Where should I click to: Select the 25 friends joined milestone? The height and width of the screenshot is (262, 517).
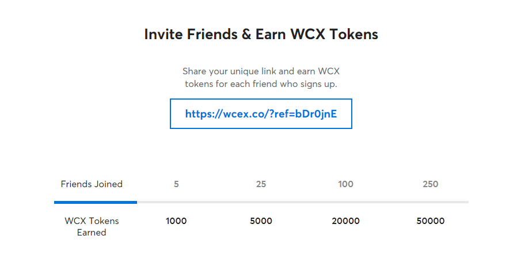tap(261, 184)
